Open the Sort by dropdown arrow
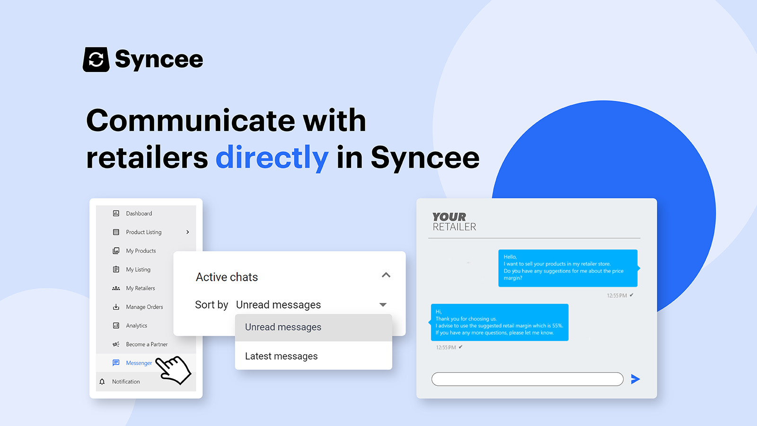Screen dimensions: 757x426 point(383,305)
